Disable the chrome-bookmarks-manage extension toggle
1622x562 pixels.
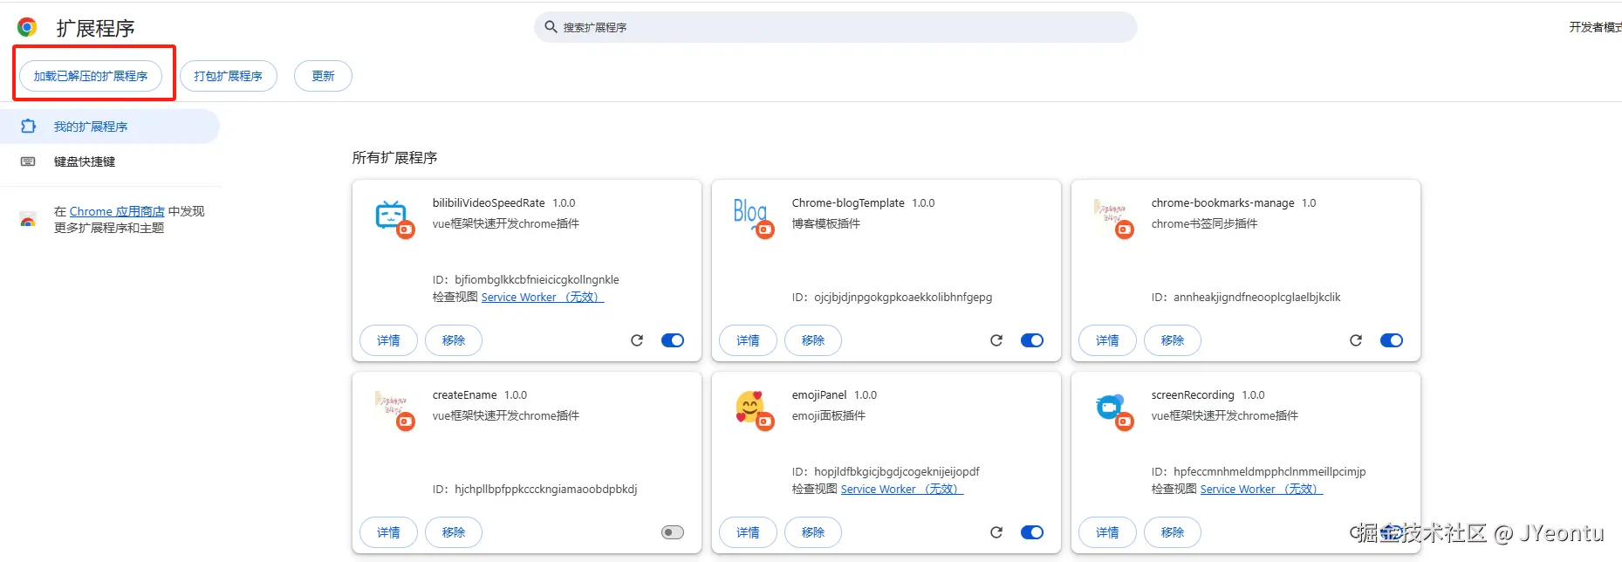click(1392, 340)
